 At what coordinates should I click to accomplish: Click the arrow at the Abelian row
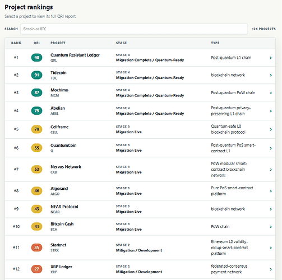[271, 111]
